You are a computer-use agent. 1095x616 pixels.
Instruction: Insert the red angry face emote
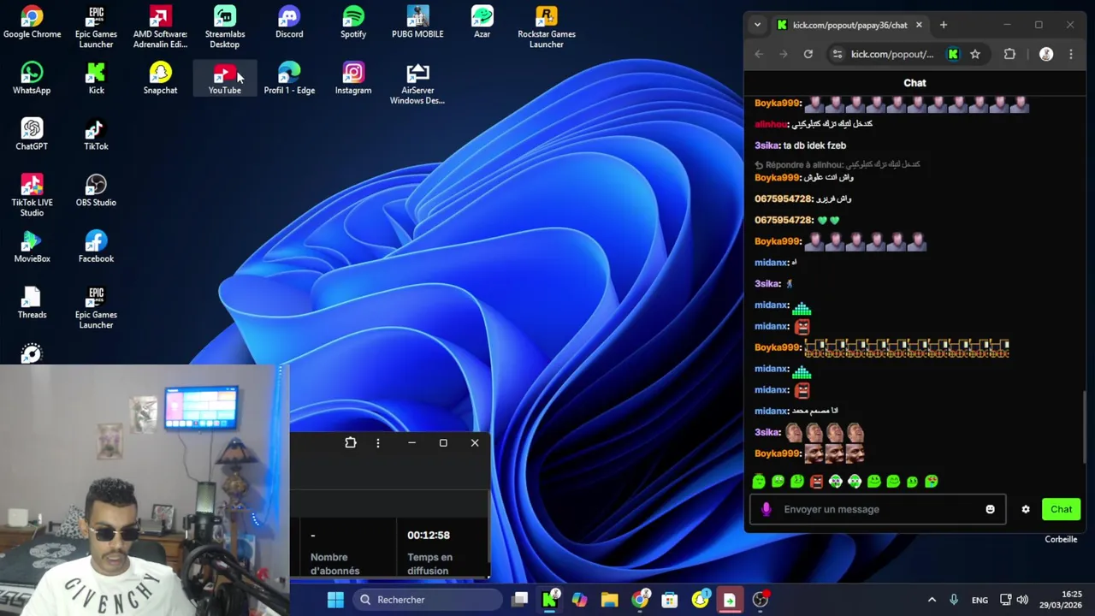click(x=816, y=482)
